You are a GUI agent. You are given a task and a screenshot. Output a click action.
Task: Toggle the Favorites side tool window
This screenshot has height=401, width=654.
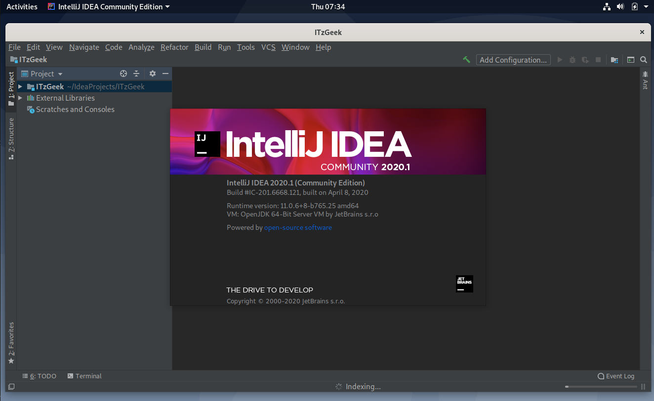click(x=11, y=343)
